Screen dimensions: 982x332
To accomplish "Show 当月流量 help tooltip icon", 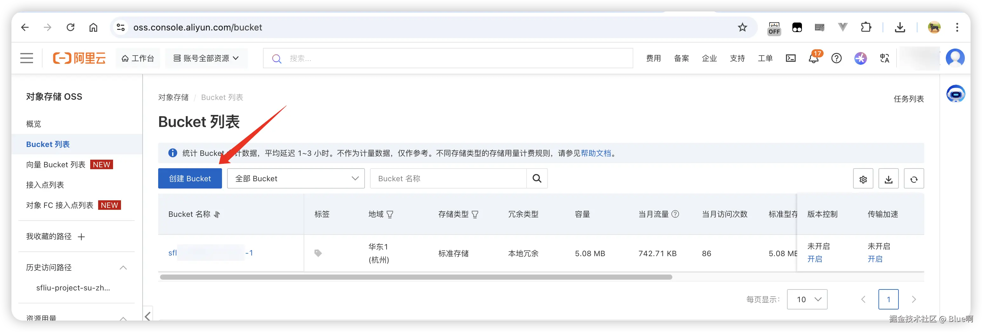I will coord(675,214).
